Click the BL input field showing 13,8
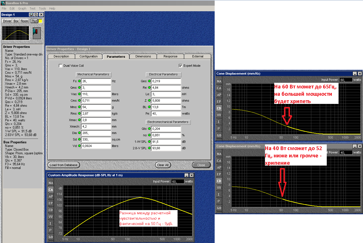Screen dimensions: 363x243 point(166,107)
